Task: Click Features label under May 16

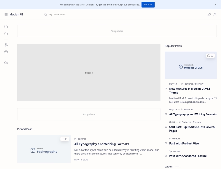Action: (188, 110)
